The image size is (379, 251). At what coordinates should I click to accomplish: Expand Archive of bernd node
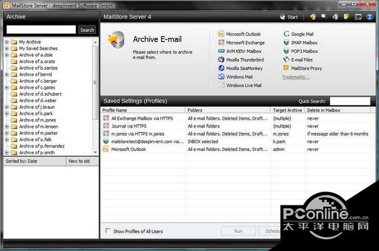coord(6,75)
